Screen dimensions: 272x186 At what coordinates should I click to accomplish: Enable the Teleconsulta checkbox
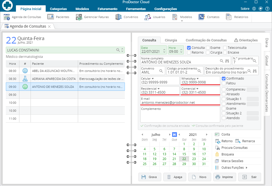[225, 48]
